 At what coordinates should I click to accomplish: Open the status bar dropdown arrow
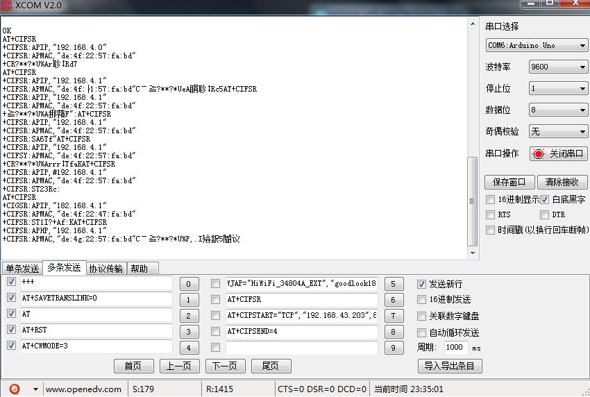(x=35, y=389)
